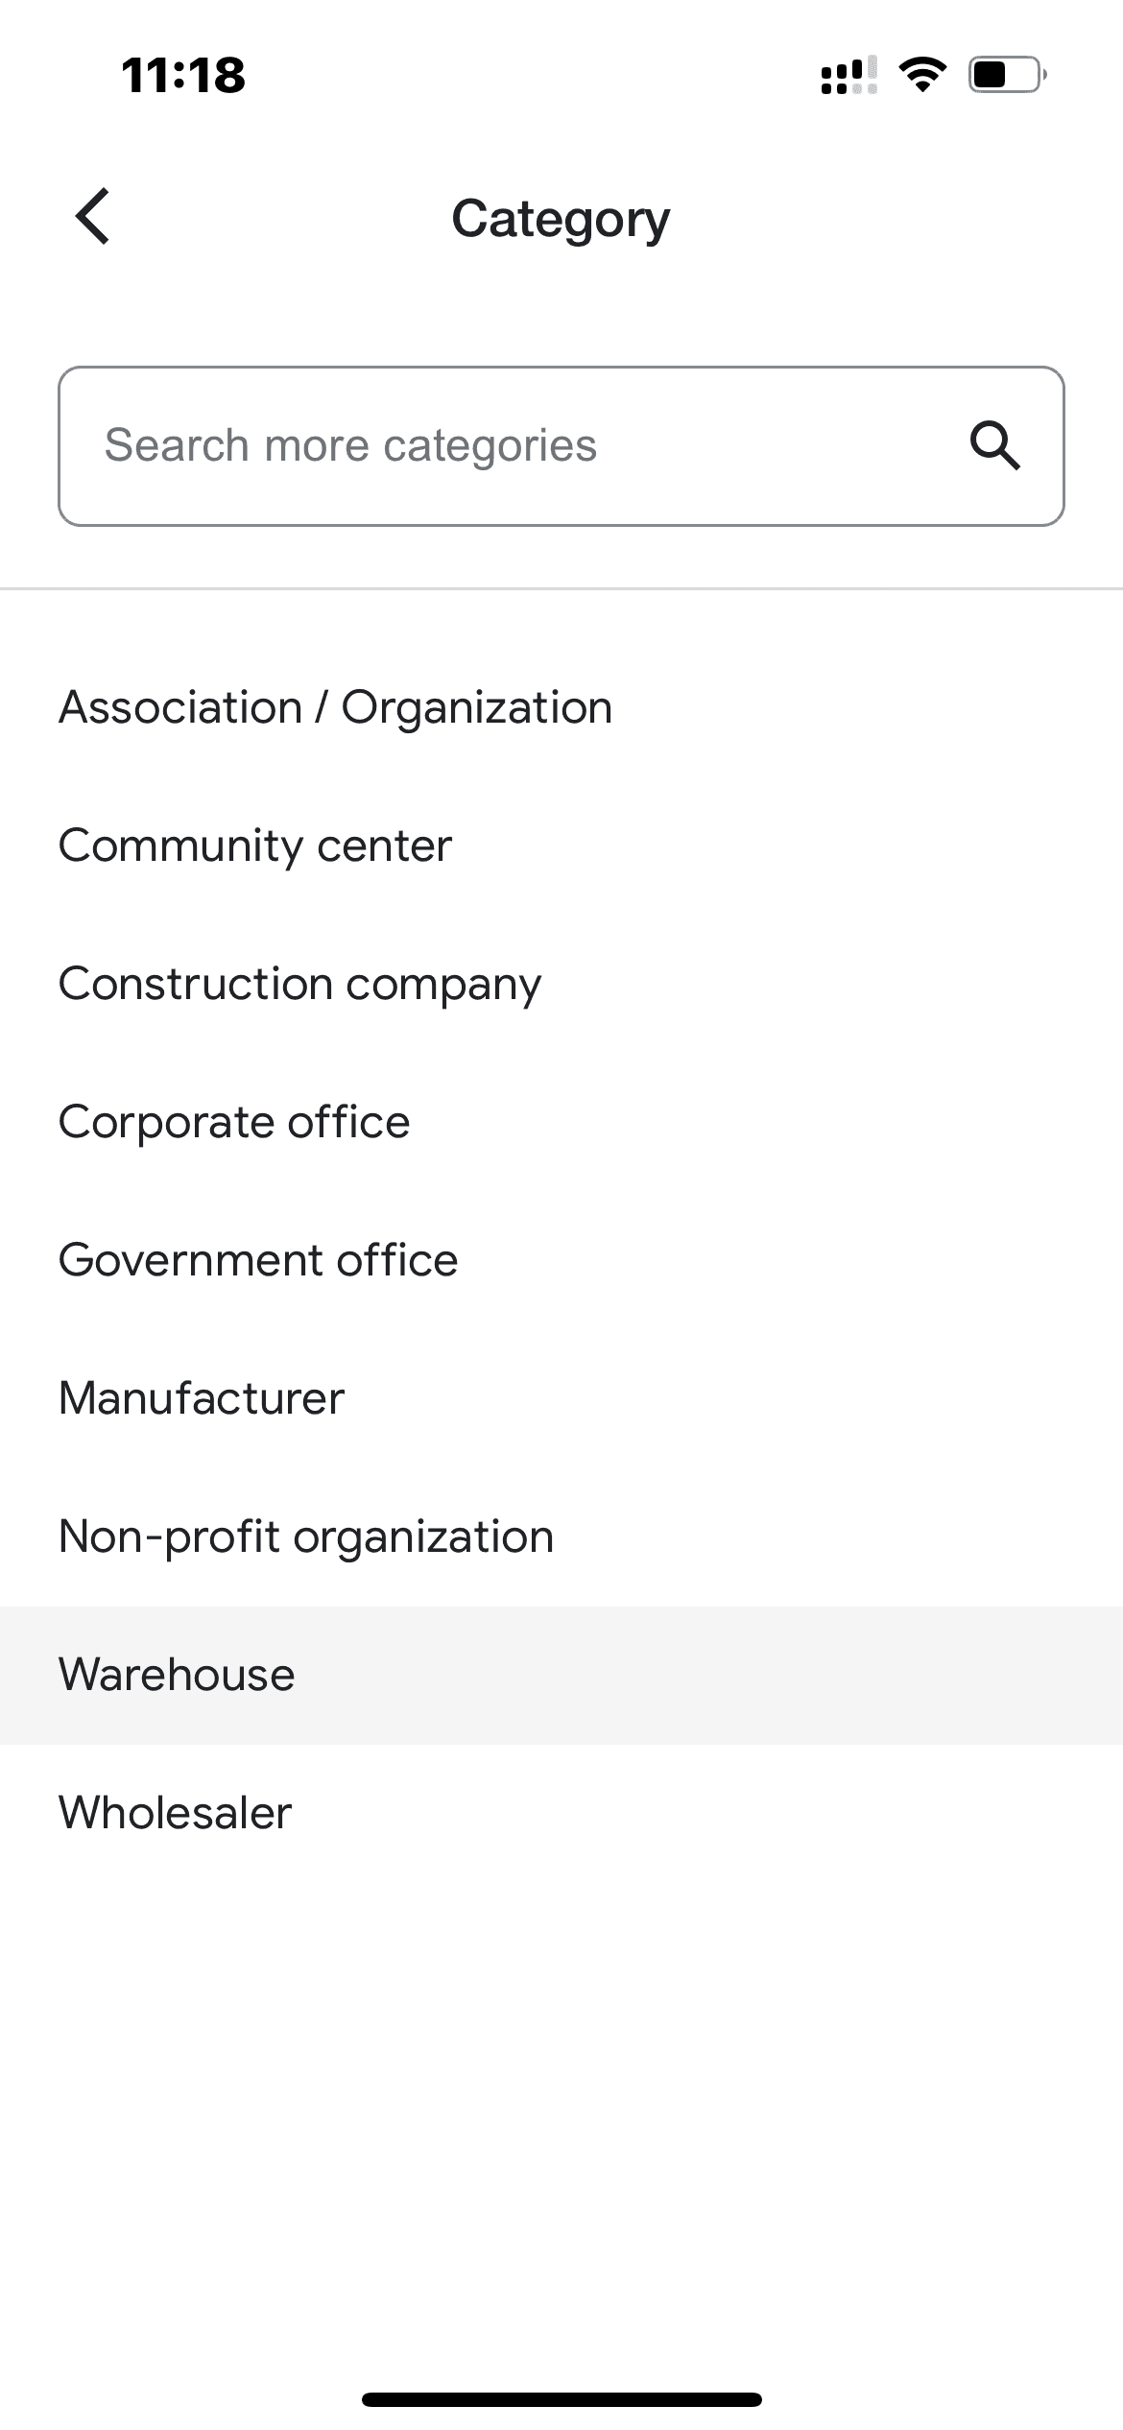
Task: Select Wholesaler at the bottom of list
Action: [174, 1812]
